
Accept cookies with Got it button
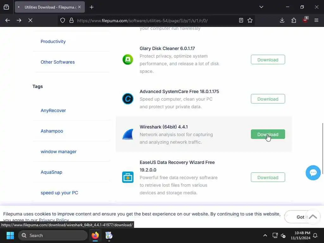click(296, 217)
